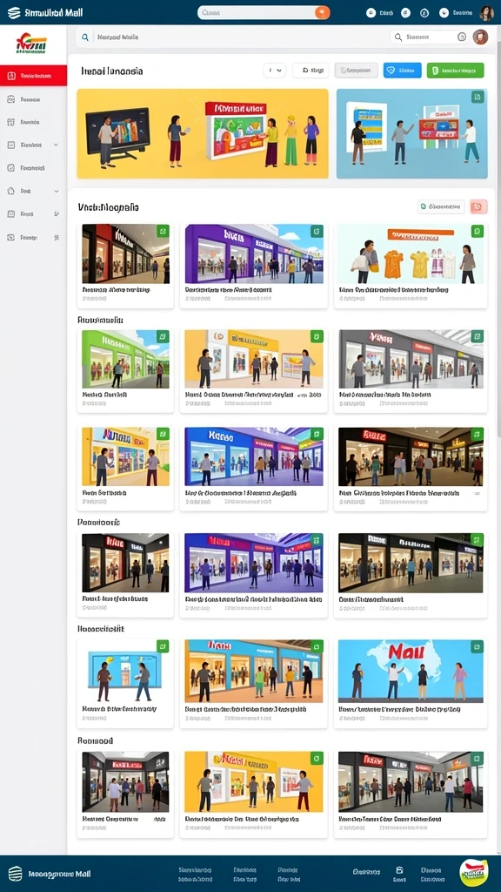Click the green outlined button in the store section

pyautogui.click(x=441, y=206)
